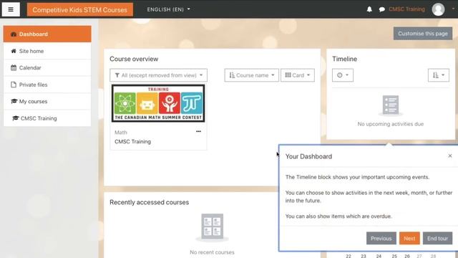Select calendar day 24
Viewport: 458px width, 258px height.
coord(379,256)
